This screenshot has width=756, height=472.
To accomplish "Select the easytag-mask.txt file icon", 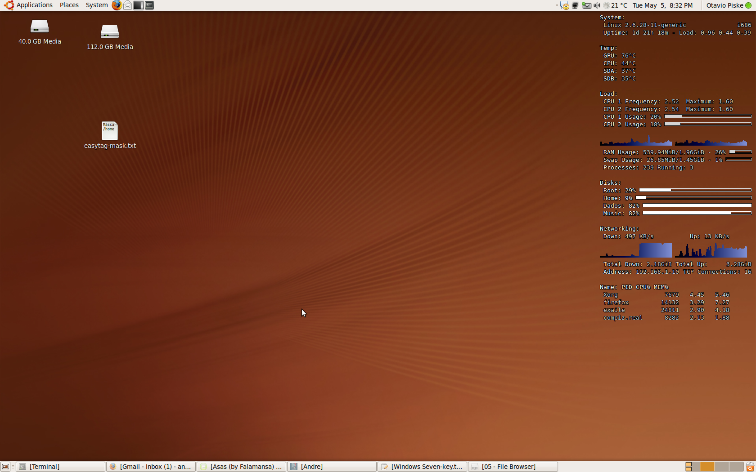I will tap(110, 135).
